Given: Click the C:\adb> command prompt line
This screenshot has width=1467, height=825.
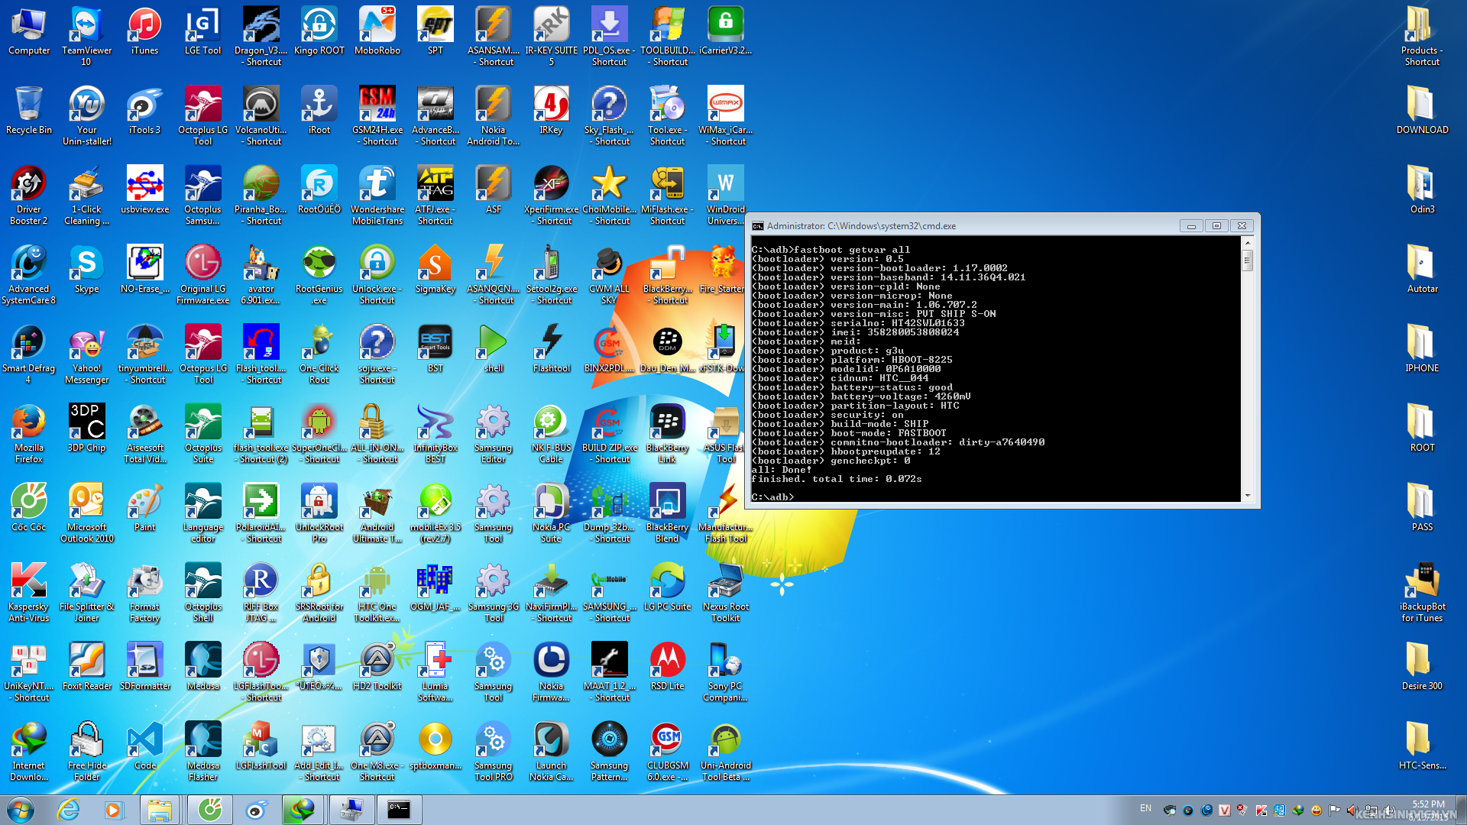Looking at the screenshot, I should (x=772, y=497).
